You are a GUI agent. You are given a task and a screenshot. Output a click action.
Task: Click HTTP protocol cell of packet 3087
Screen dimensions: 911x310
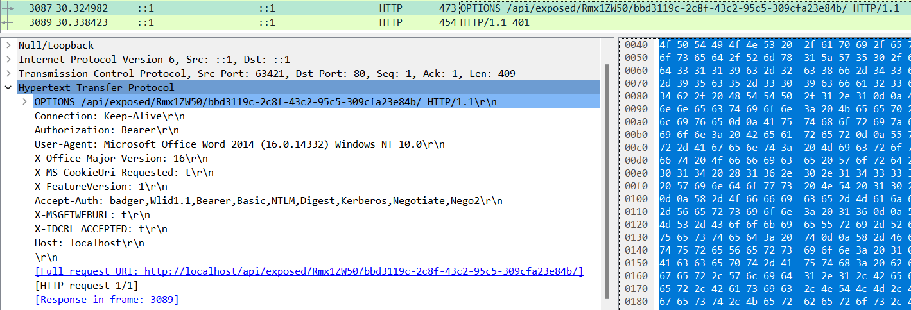pyautogui.click(x=390, y=9)
